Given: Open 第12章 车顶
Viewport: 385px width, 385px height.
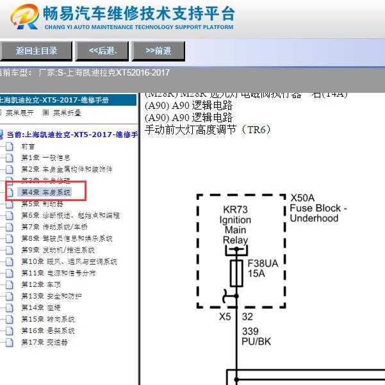Looking at the screenshot, I should [41, 284].
